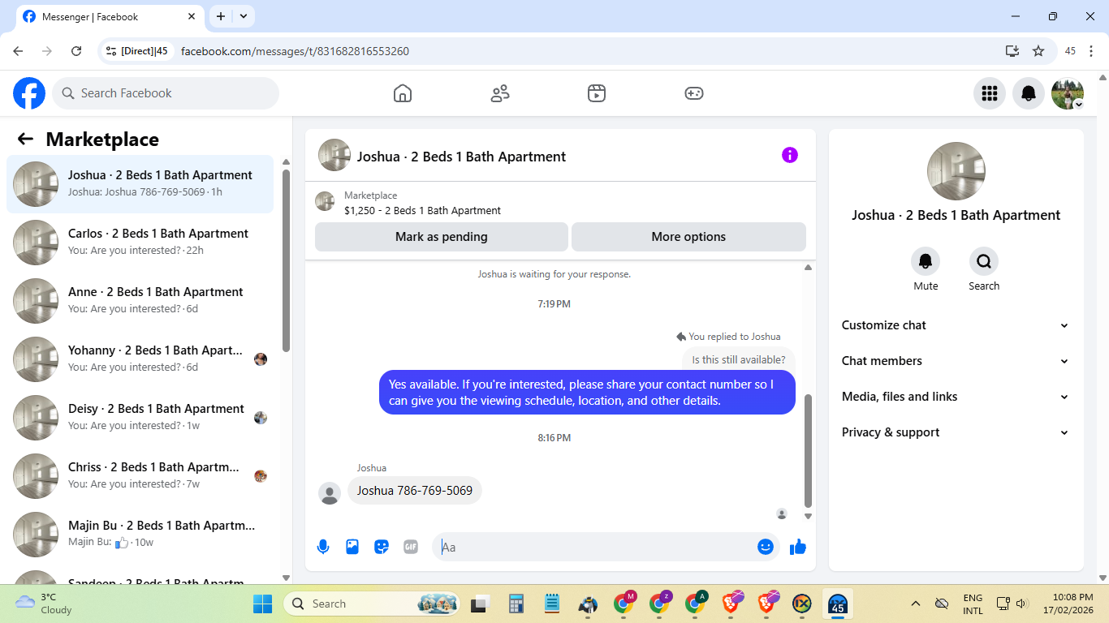
Task: Click the "Is this still available?" reply
Action: click(739, 359)
